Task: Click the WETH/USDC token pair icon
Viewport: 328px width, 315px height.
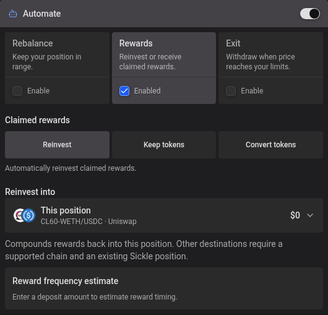Action: (25, 215)
